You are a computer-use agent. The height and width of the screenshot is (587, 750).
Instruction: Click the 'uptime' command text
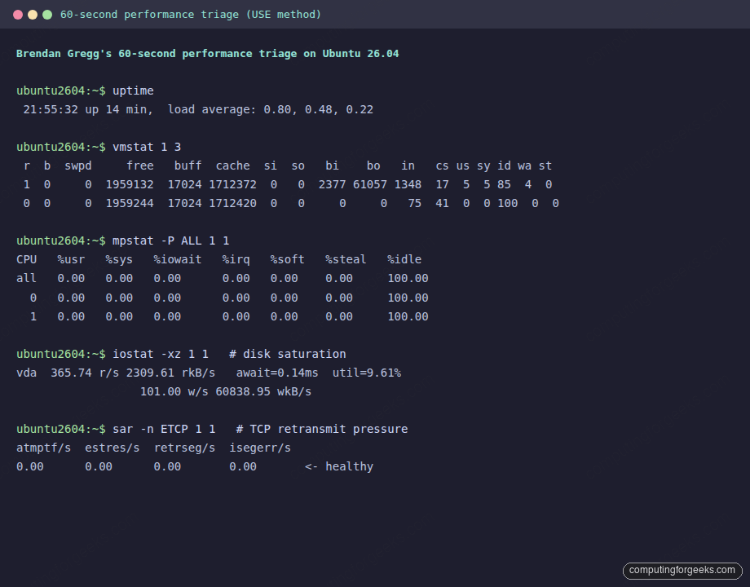[133, 90]
